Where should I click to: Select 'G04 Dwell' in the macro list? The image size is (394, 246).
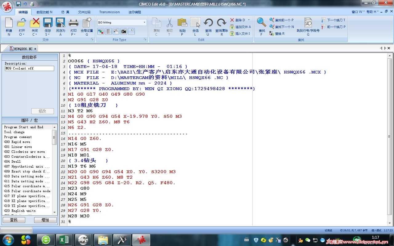pos(12,161)
